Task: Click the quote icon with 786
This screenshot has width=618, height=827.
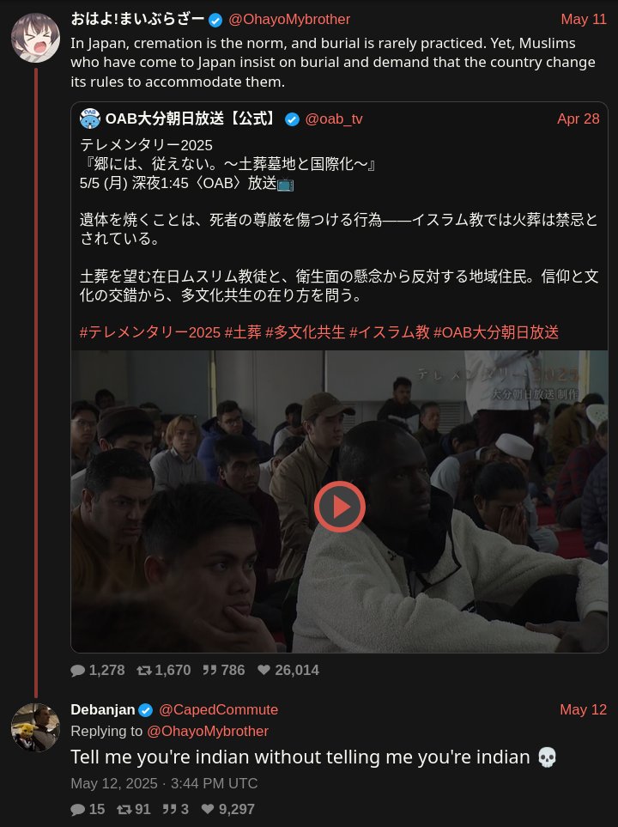Action: [x=210, y=671]
